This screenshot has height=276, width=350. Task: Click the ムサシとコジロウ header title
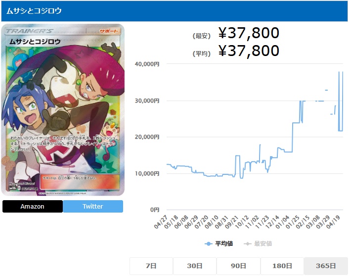pyautogui.click(x=34, y=11)
